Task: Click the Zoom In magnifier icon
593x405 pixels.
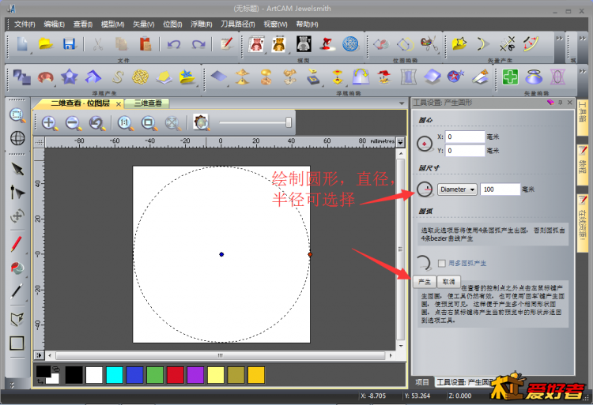Action: pyautogui.click(x=50, y=123)
